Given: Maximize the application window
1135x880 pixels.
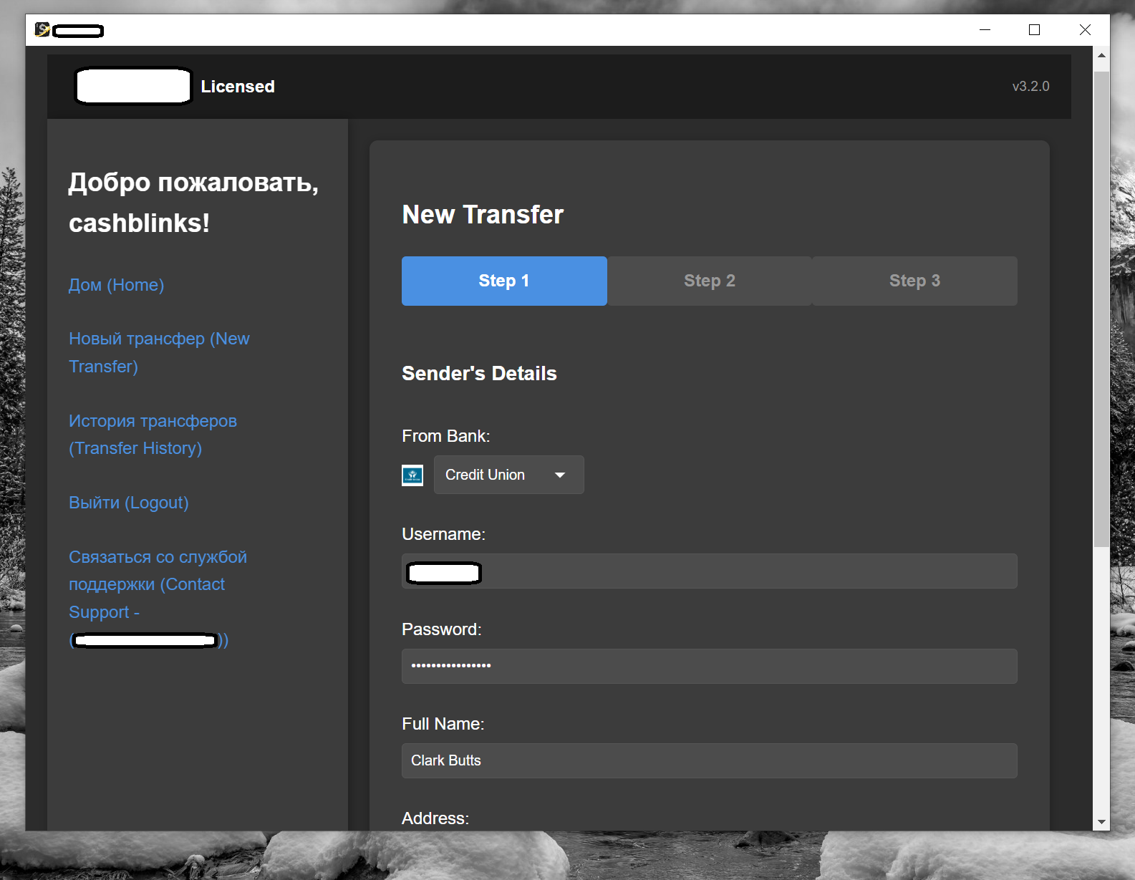Looking at the screenshot, I should pyautogui.click(x=1034, y=29).
